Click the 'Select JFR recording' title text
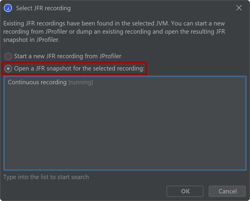The height and width of the screenshot is (201, 250). pyautogui.click(x=43, y=8)
